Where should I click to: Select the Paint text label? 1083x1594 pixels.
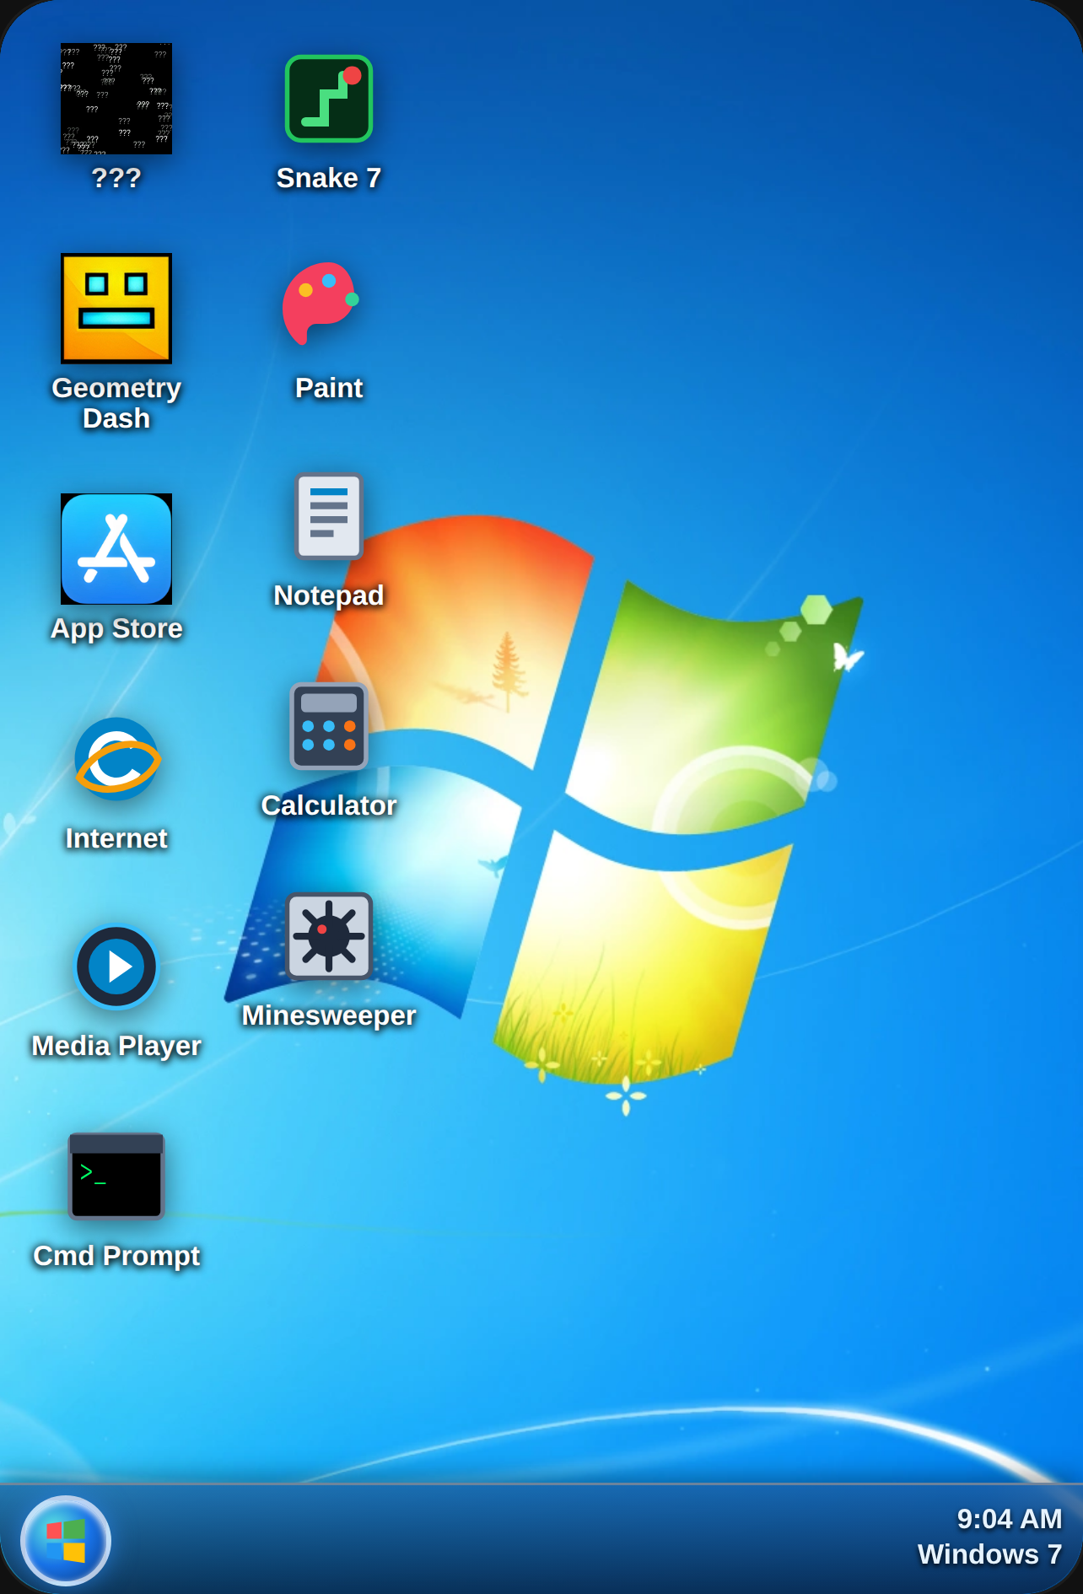[329, 388]
